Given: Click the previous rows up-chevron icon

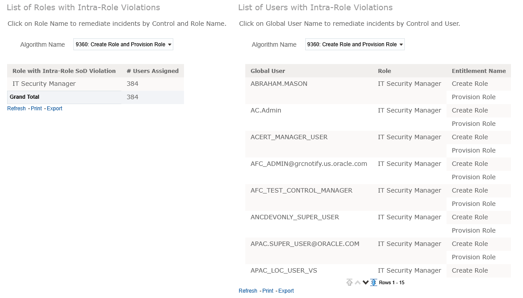Looking at the screenshot, I should [358, 282].
